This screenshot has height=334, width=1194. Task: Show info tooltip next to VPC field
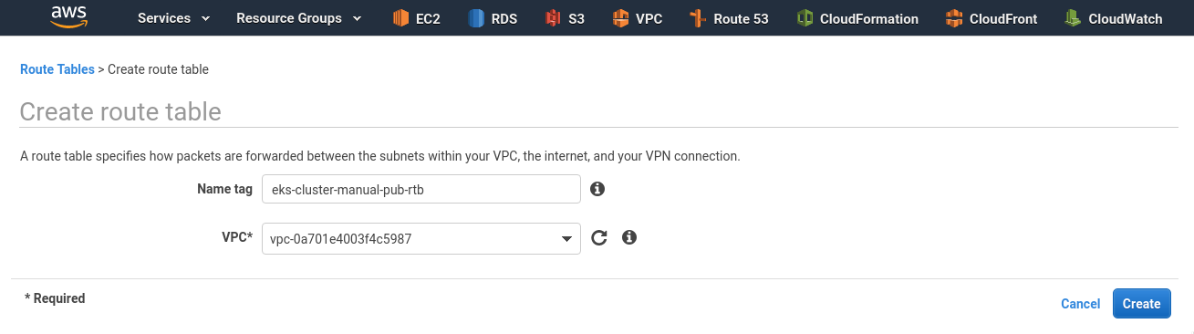(x=628, y=237)
